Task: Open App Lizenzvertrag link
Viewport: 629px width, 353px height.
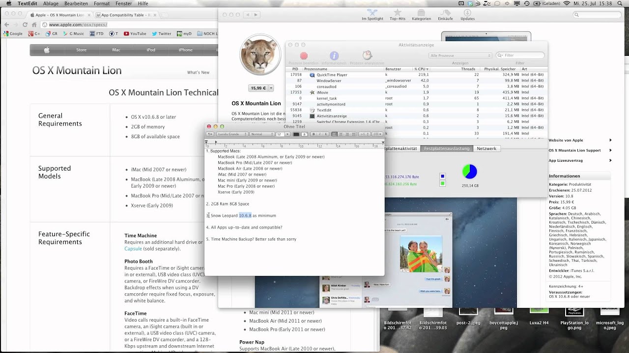Action: pos(580,160)
